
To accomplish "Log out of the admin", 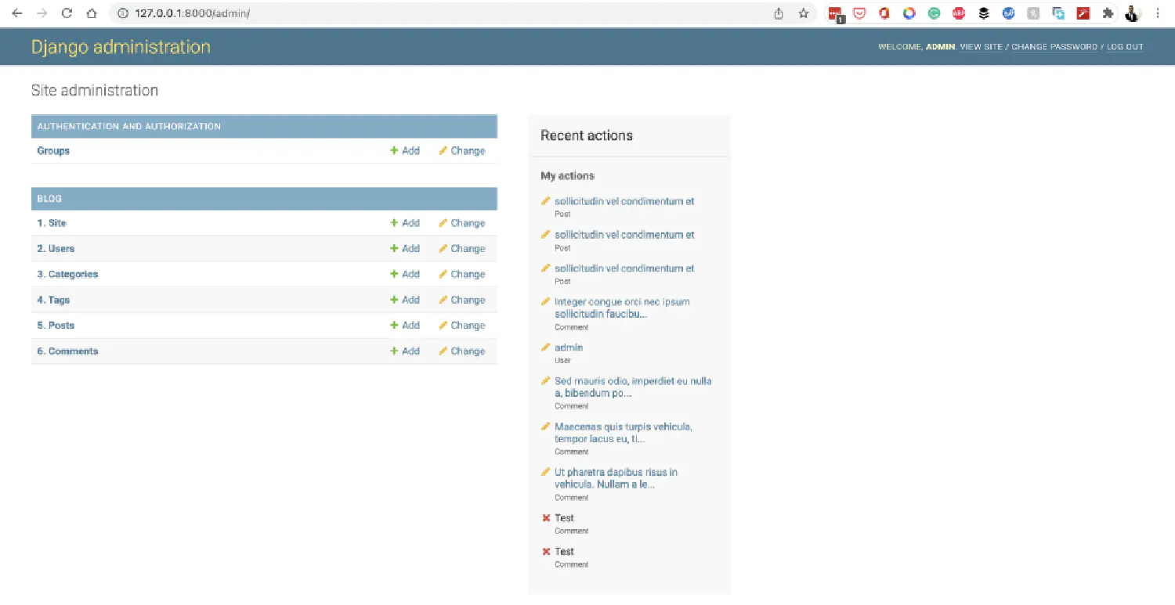I will (x=1125, y=47).
